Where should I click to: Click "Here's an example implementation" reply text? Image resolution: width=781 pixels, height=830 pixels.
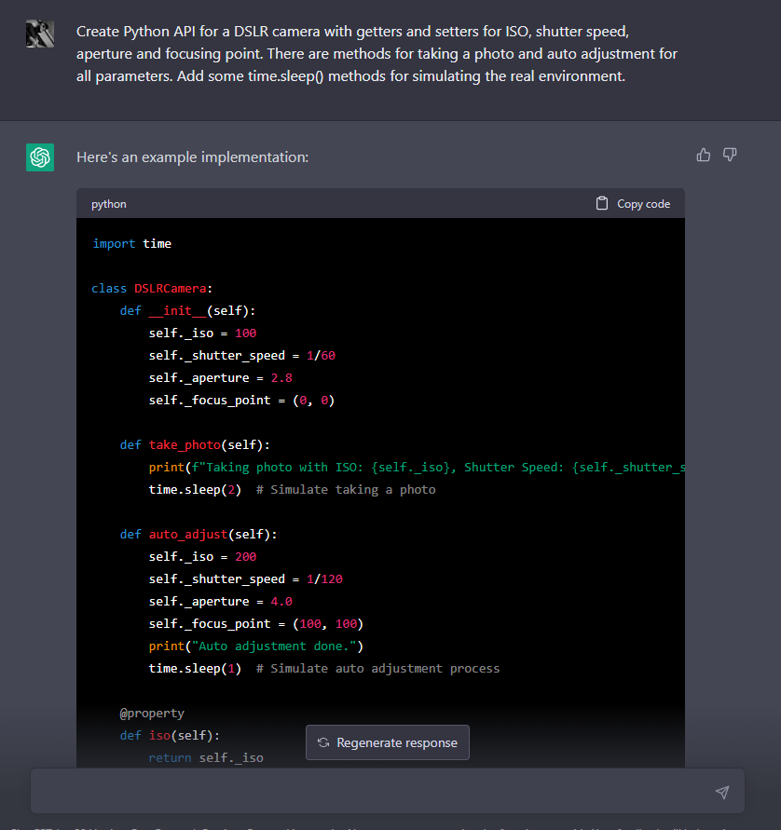click(x=192, y=157)
